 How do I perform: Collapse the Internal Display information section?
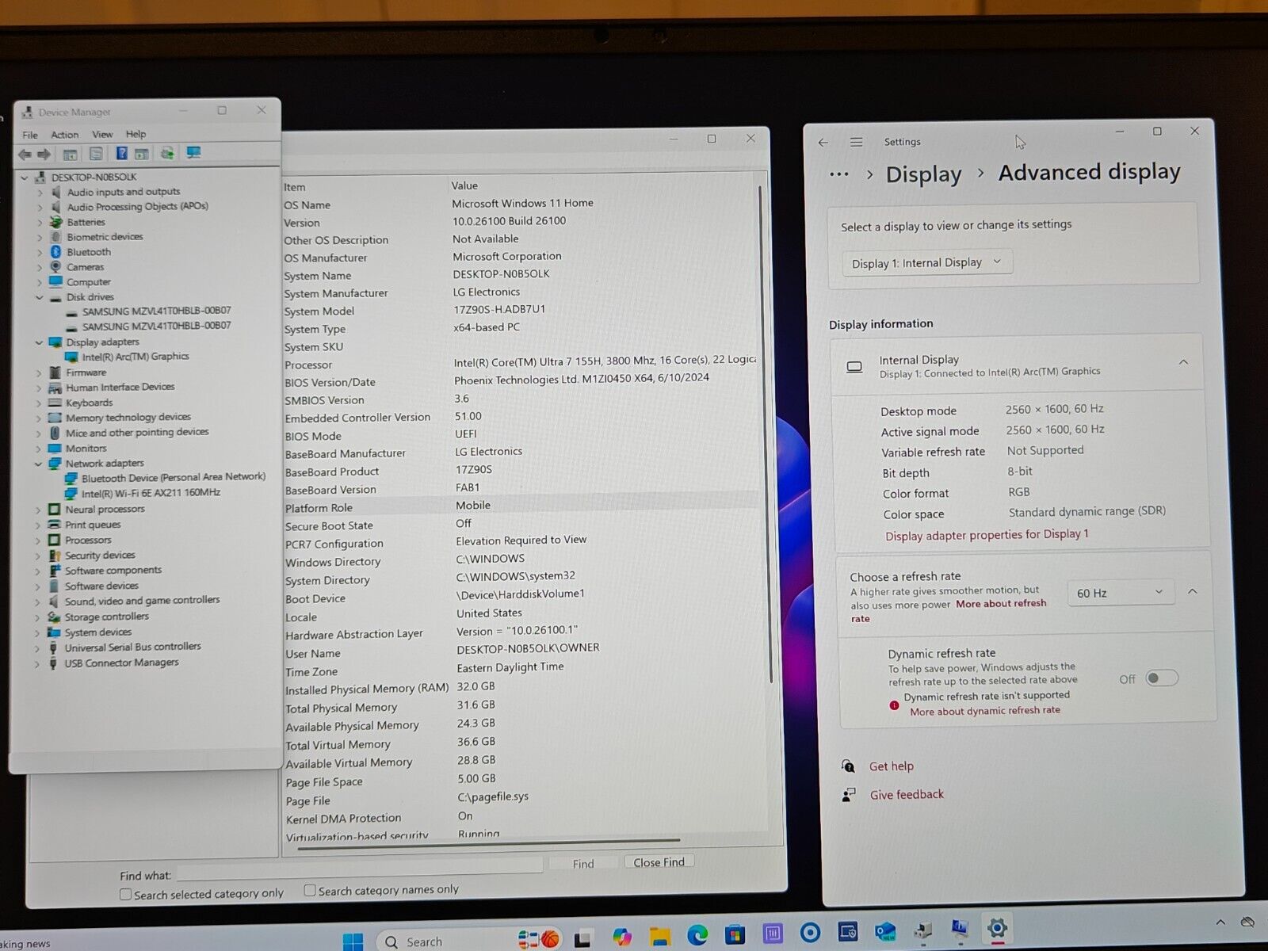click(1183, 362)
